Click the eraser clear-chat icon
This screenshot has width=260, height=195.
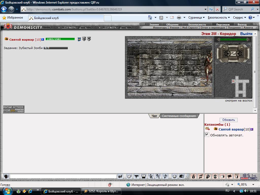[x=129, y=176]
